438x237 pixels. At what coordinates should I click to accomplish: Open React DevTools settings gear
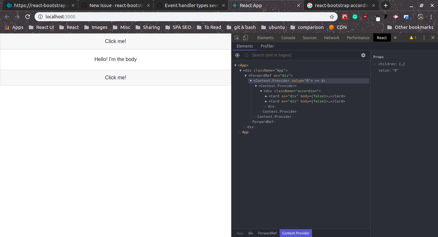363,55
